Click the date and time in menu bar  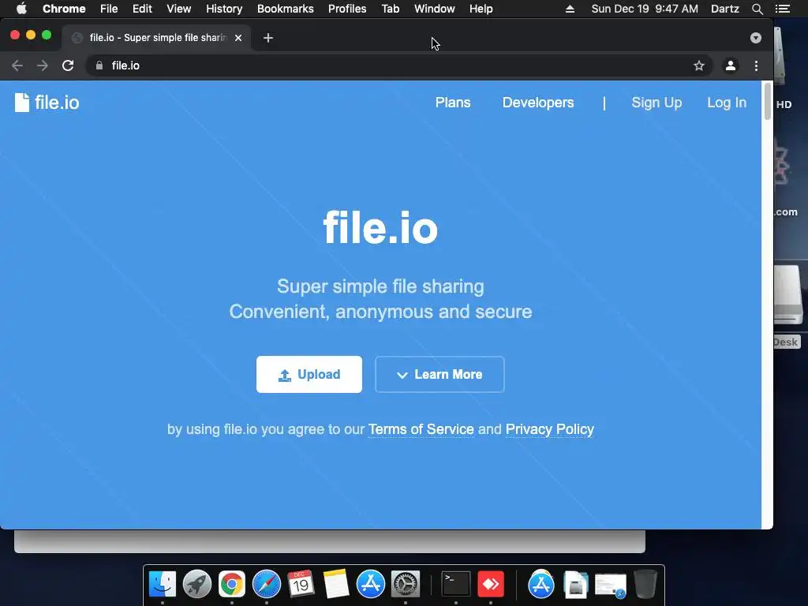(x=645, y=9)
